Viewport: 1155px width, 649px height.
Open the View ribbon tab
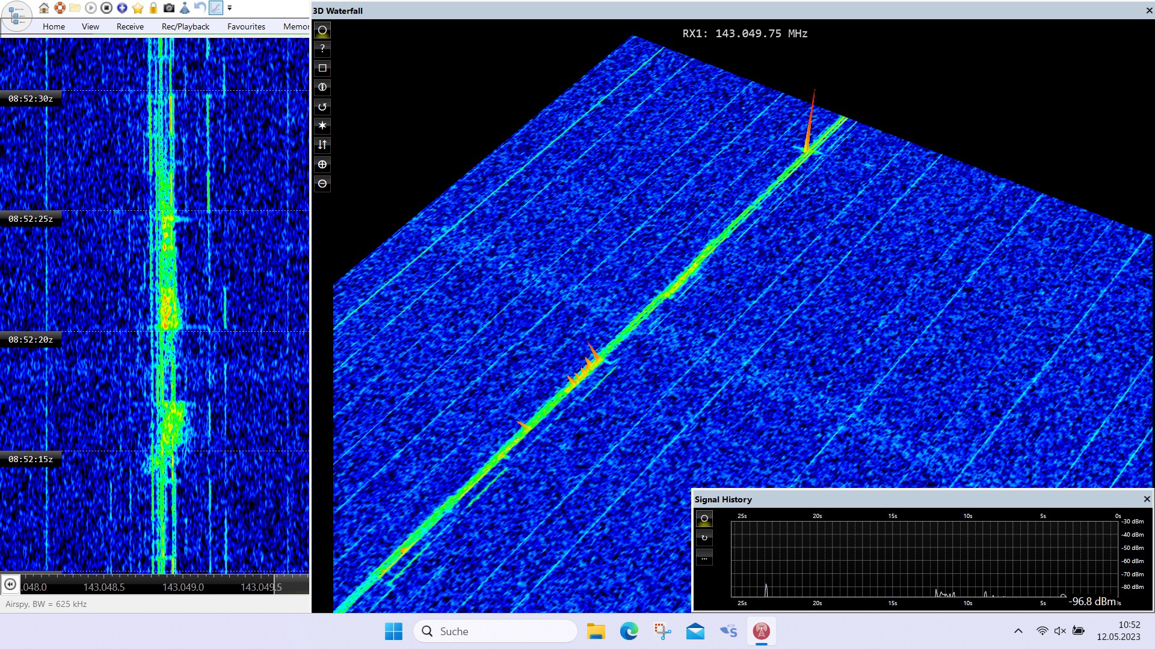click(x=90, y=26)
